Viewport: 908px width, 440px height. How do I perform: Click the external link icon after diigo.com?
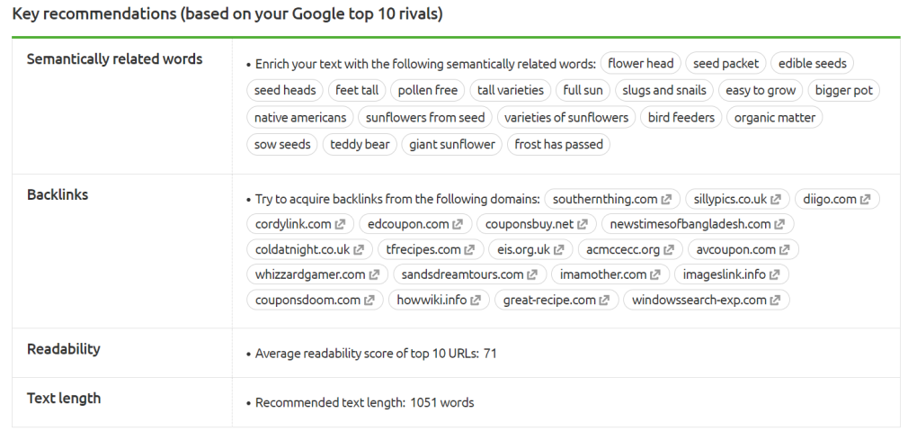[865, 200]
